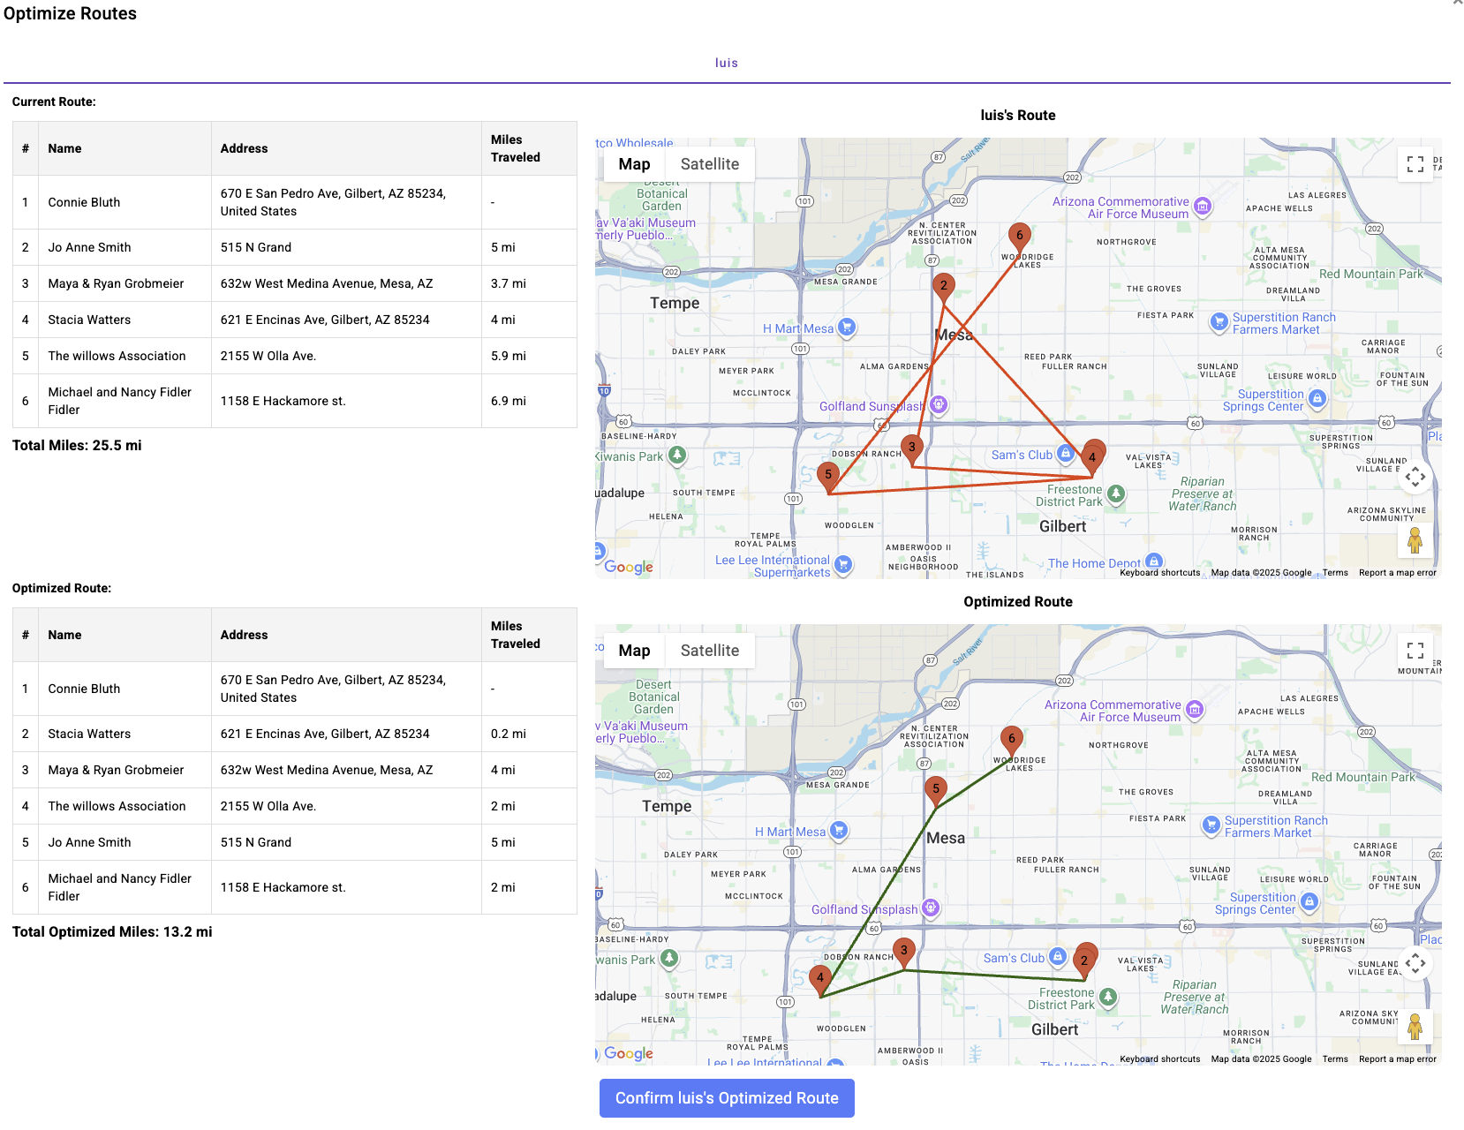Click marker 6 on luis's Route map

[x=1020, y=235]
